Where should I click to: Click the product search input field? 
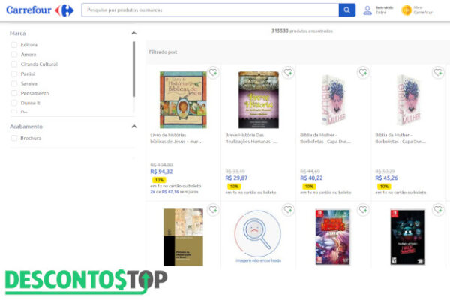coord(210,10)
